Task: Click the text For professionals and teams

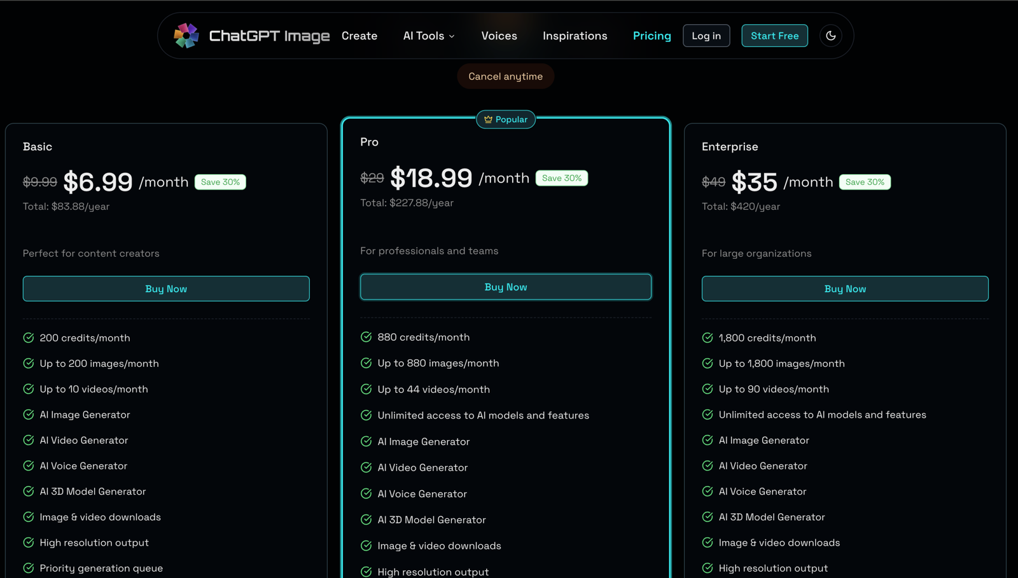Action: (x=429, y=251)
